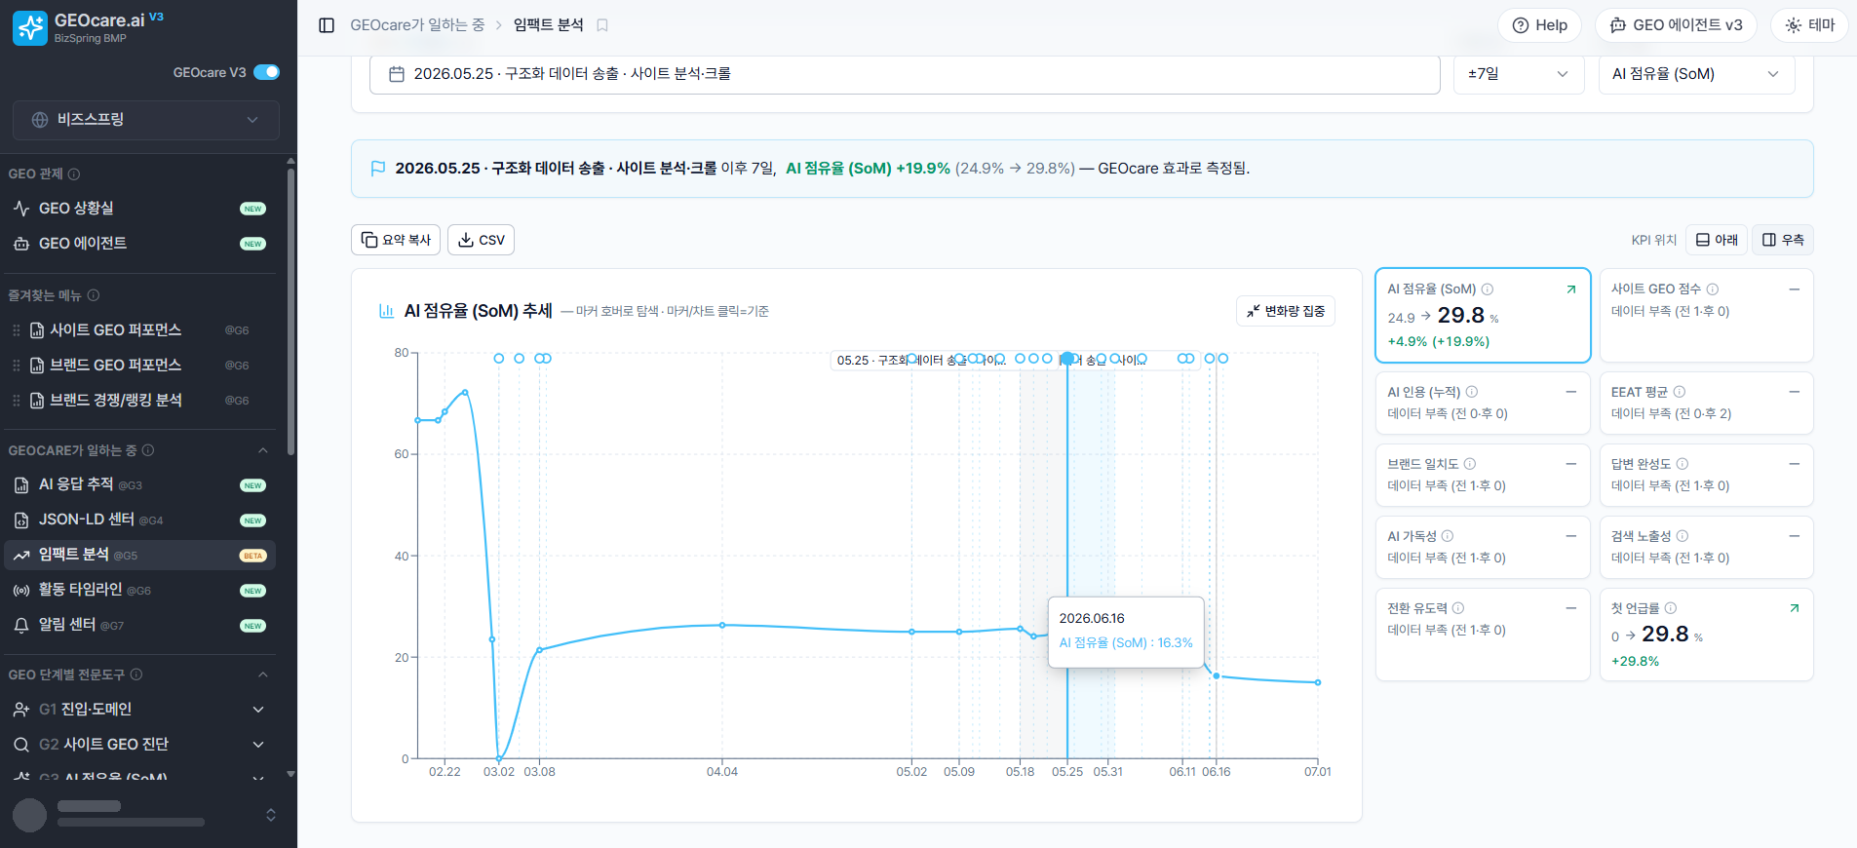Switch theme with 테마 button
The height and width of the screenshot is (848, 1857).
point(1810,25)
